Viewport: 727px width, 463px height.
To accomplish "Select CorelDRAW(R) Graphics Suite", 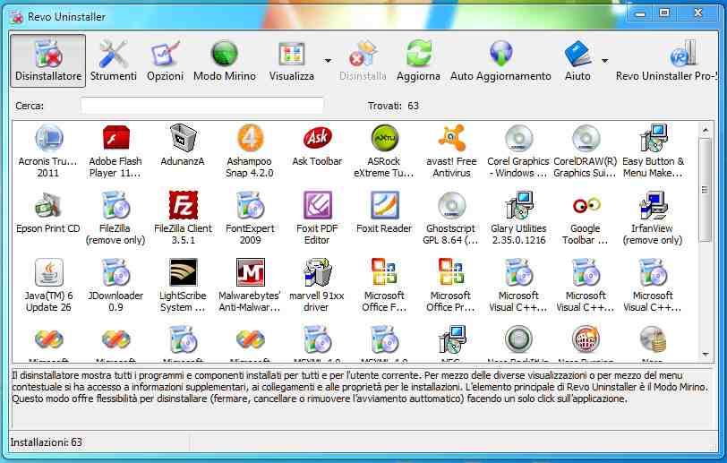I will tap(586, 151).
